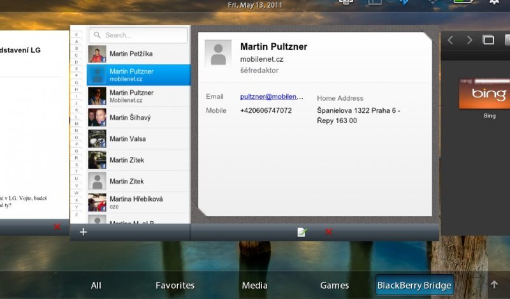Go back in the browser window
Image resolution: width=510 pixels, height=299 pixels.
coord(451,40)
